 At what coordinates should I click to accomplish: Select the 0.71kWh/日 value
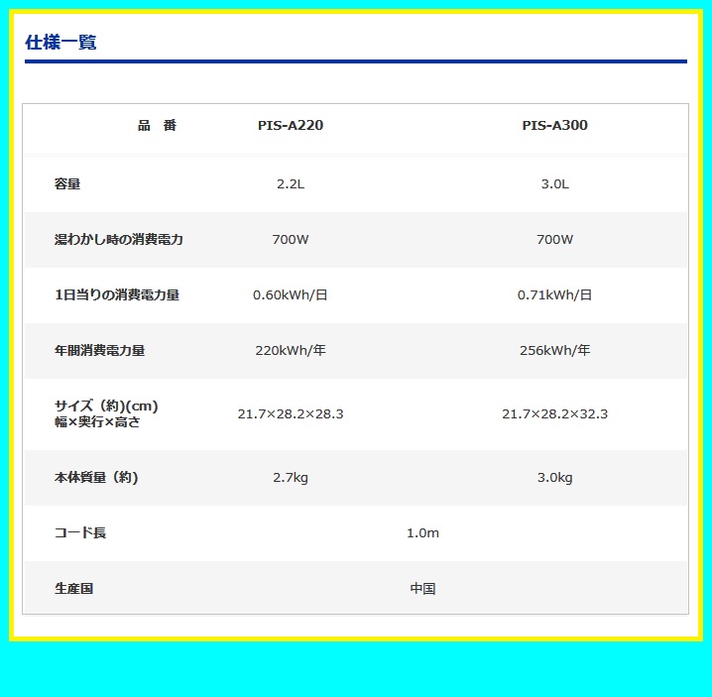tap(554, 294)
